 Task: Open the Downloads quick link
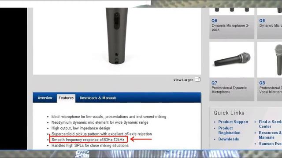229,139
